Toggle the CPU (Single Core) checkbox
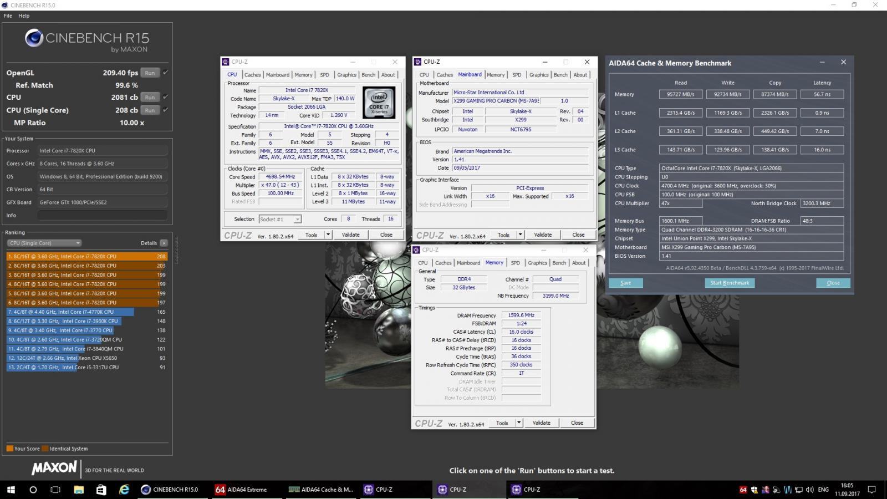 point(165,110)
